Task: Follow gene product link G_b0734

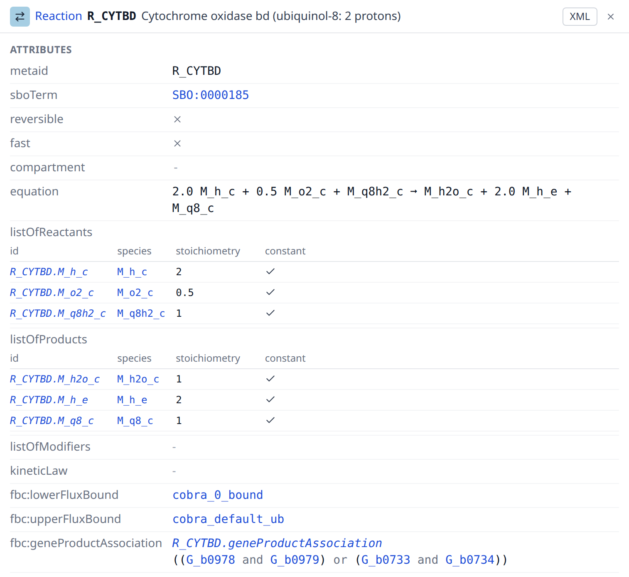Action: coord(470,560)
